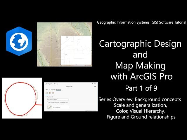Click the 'with ArcGIS Pro' title line
The height and width of the screenshot is (140, 187).
tap(141, 76)
